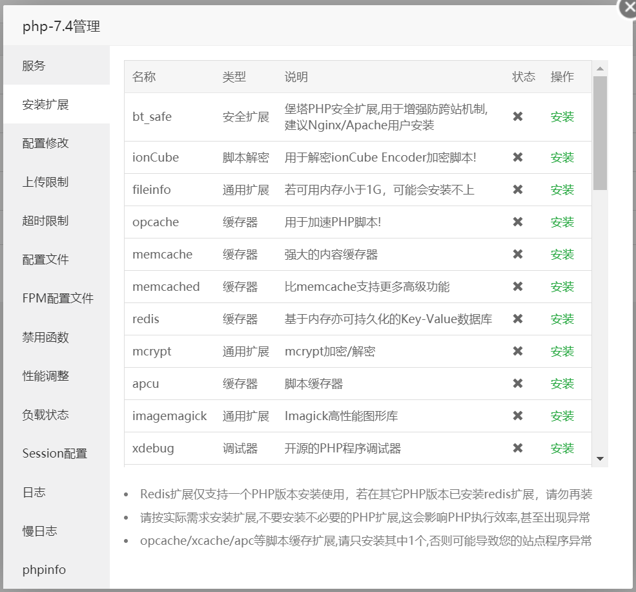636x592 pixels.
Task: Click the 状态 column header
Action: pyautogui.click(x=524, y=77)
